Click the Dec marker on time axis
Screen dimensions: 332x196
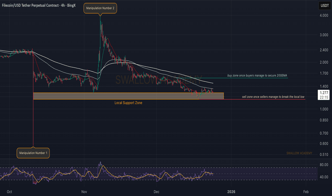click(155, 191)
